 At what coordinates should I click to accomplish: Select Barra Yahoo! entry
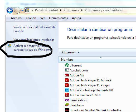78,100
